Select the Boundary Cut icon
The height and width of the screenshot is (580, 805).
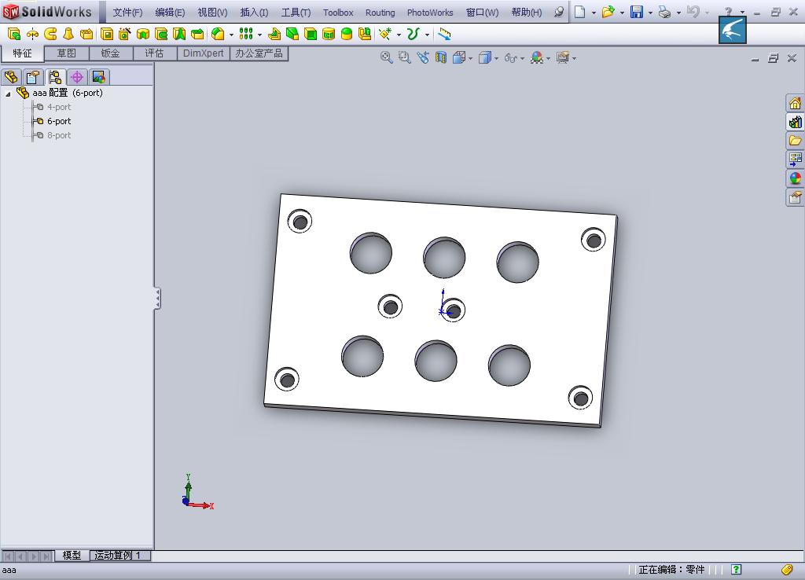pyautogui.click(x=197, y=35)
